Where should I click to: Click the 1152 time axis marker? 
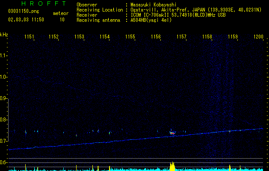point(54,36)
